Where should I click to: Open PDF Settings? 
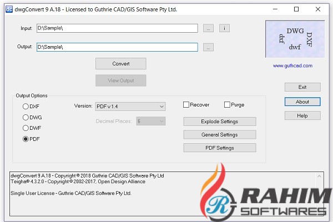click(220, 148)
